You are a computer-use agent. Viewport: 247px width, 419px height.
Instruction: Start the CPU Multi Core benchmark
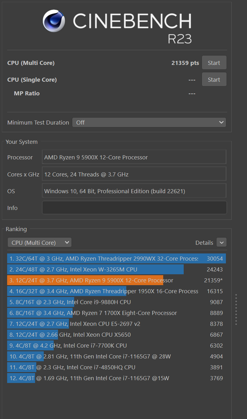[x=214, y=63]
